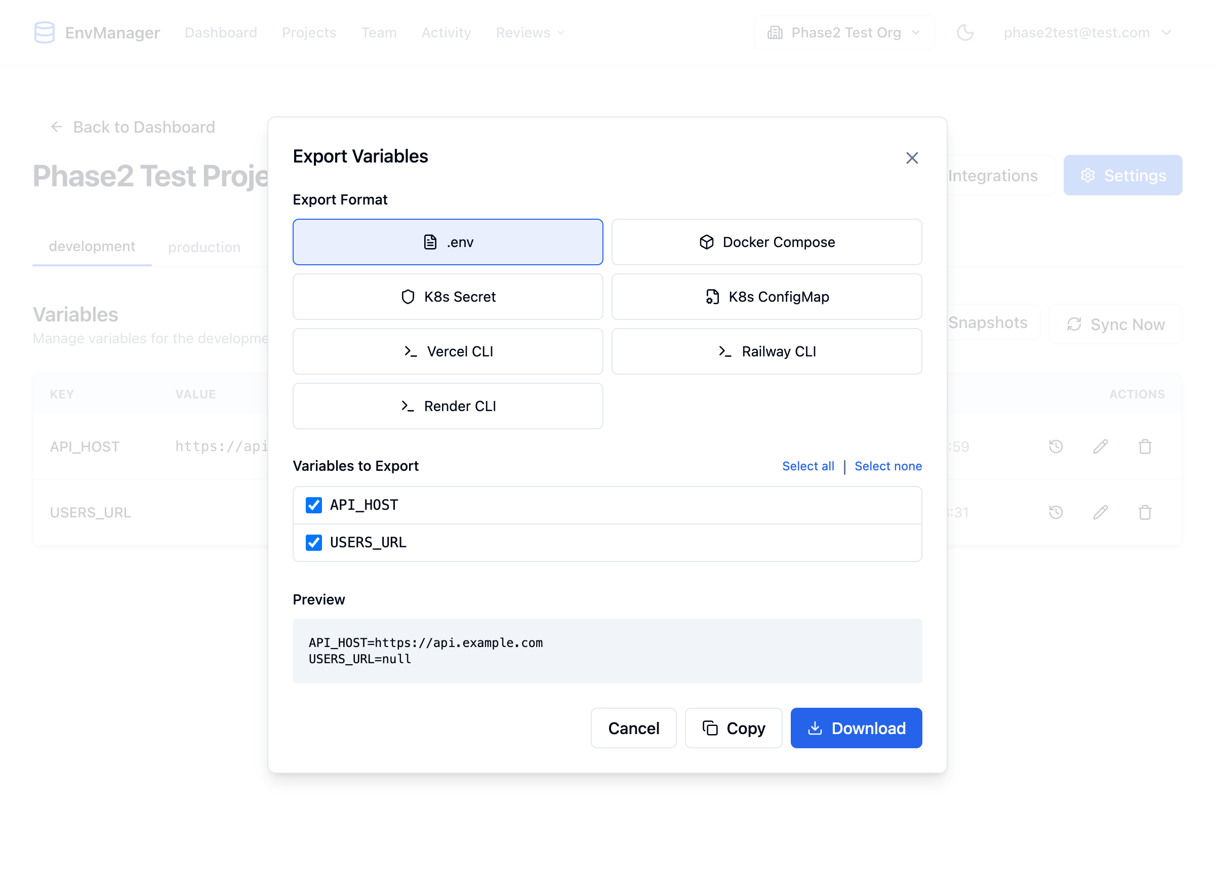Uncheck the API_HOST variable
1215x890 pixels.
pos(313,505)
